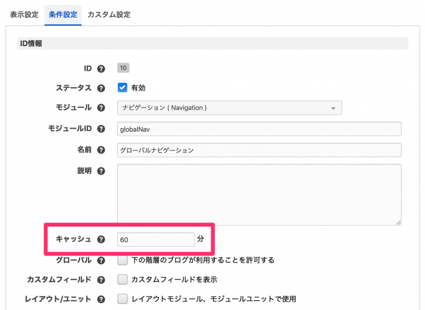
Task: Open the help icon beside 説明
Action: pyautogui.click(x=101, y=171)
